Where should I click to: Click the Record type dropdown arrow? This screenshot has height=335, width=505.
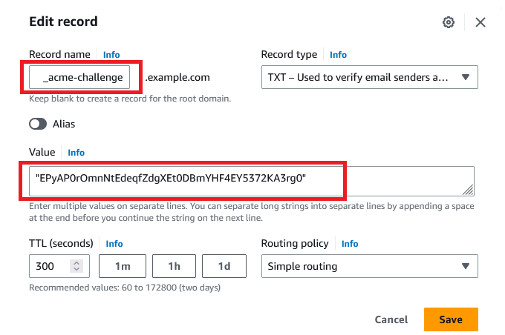[x=466, y=77]
